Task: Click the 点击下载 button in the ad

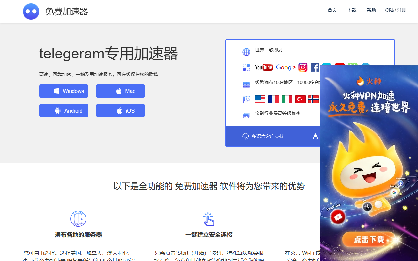Action: (369, 240)
